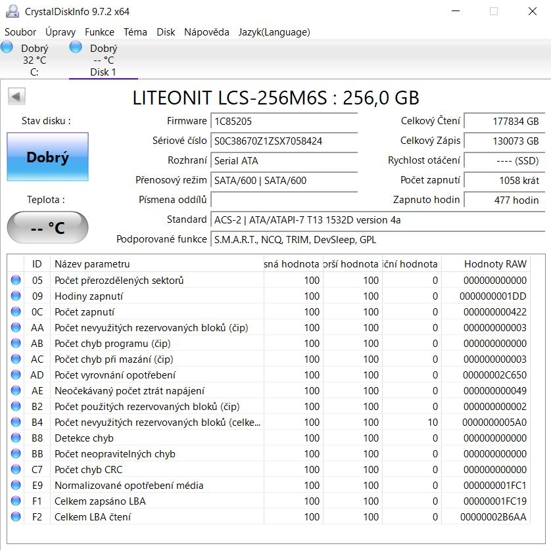Click status orb of attribute AE row
This screenshot has height=550, width=551.
click(16, 390)
